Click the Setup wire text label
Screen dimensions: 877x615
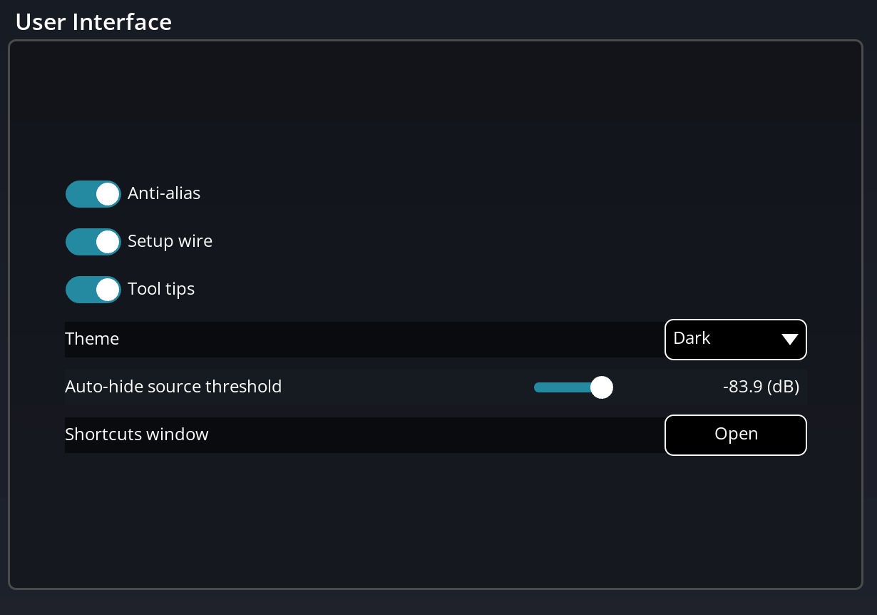[x=170, y=241]
